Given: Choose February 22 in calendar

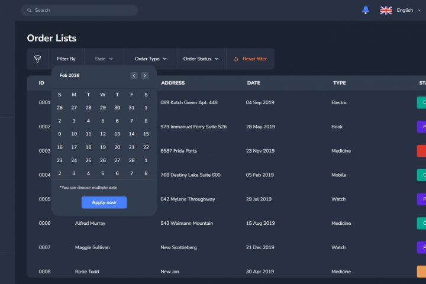Looking at the screenshot, I should coord(146,147).
